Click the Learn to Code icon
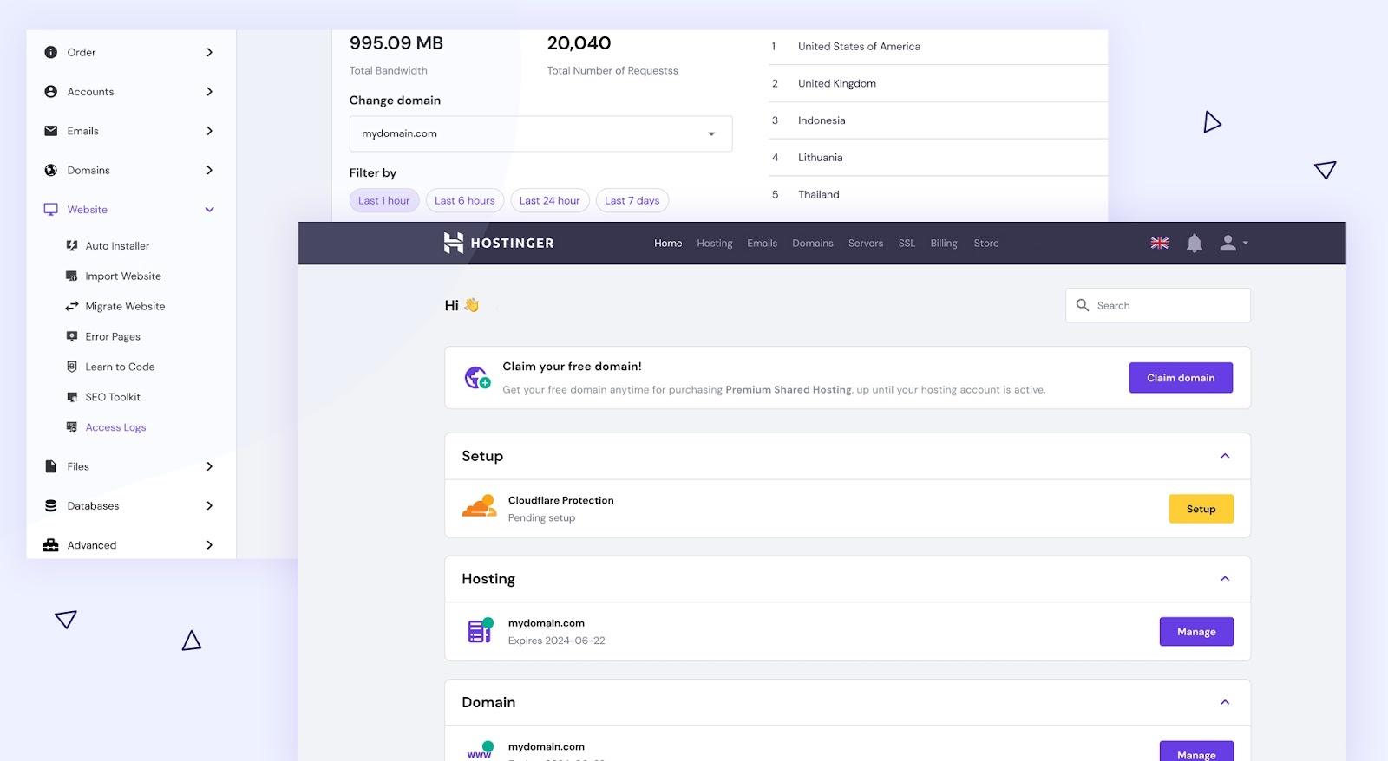This screenshot has width=1388, height=761. [x=72, y=367]
